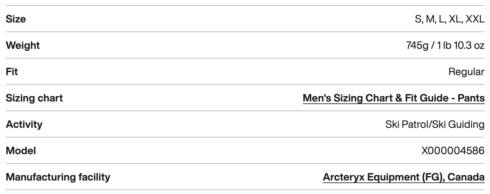Screen dimensions: 490x194
Task: Click XXL in the size list
Action: pos(475,19)
